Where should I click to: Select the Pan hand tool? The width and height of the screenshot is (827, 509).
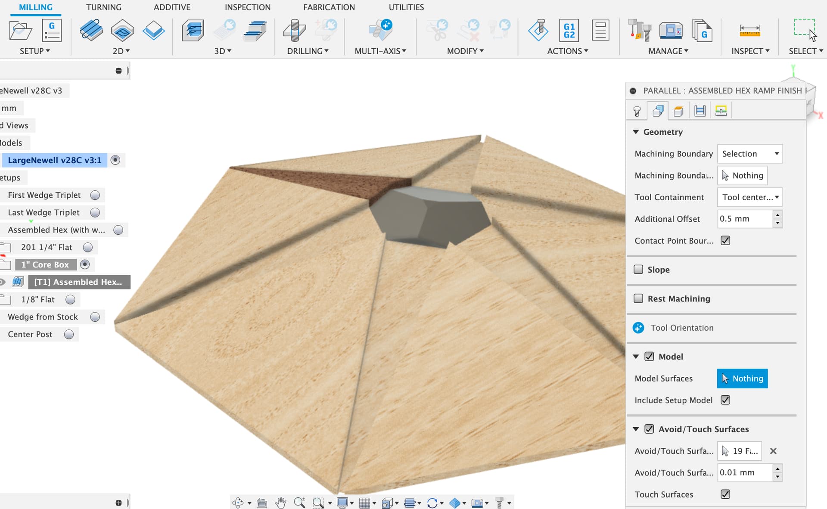[x=281, y=503]
